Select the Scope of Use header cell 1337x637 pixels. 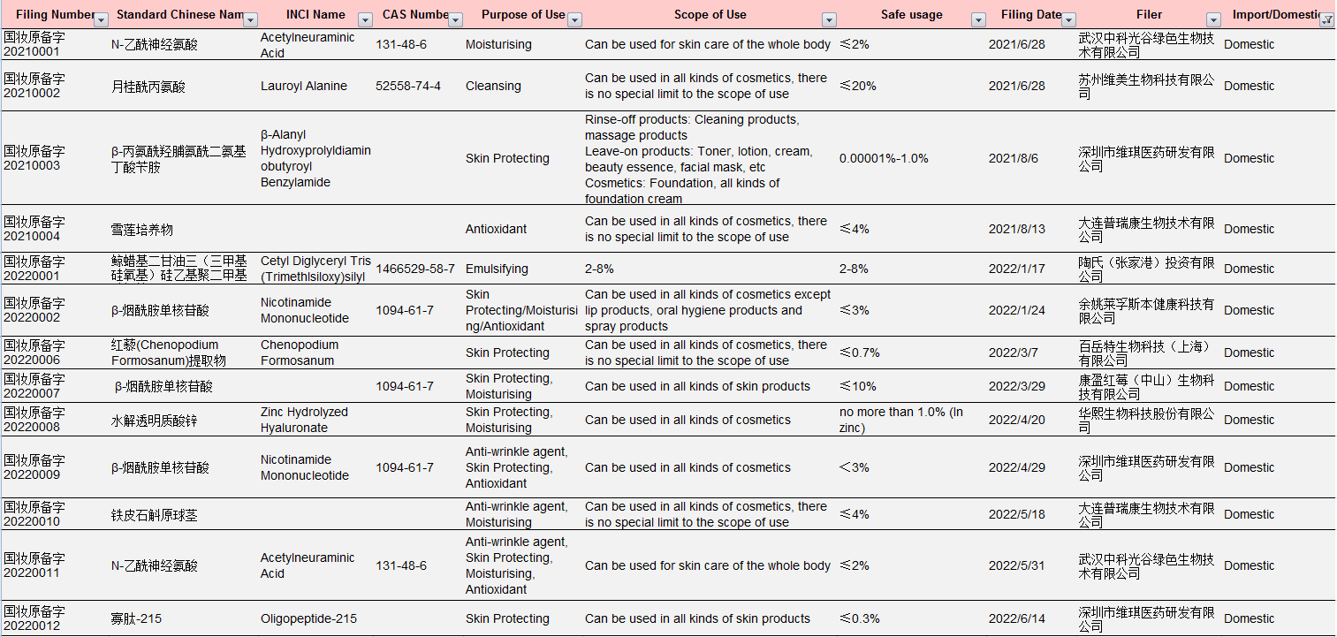pos(710,14)
